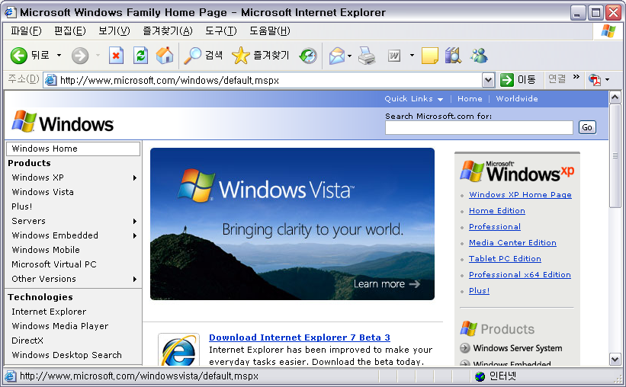626x387 pixels.
Task: Open the 즐겨찾기(A) menu
Action: (x=168, y=31)
